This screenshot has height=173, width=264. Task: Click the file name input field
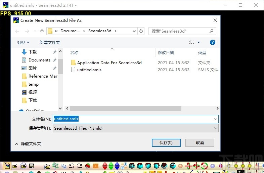[x=133, y=119]
